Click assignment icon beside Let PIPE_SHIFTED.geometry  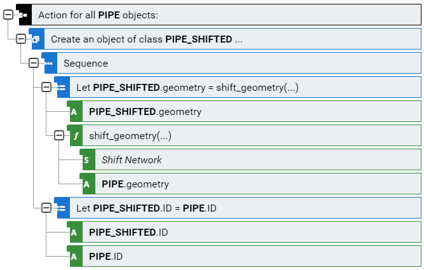pos(62,88)
